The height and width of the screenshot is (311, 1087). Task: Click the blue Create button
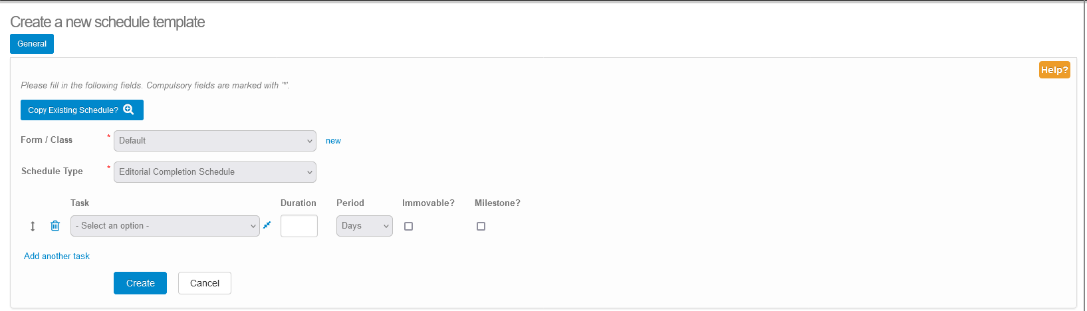(140, 283)
